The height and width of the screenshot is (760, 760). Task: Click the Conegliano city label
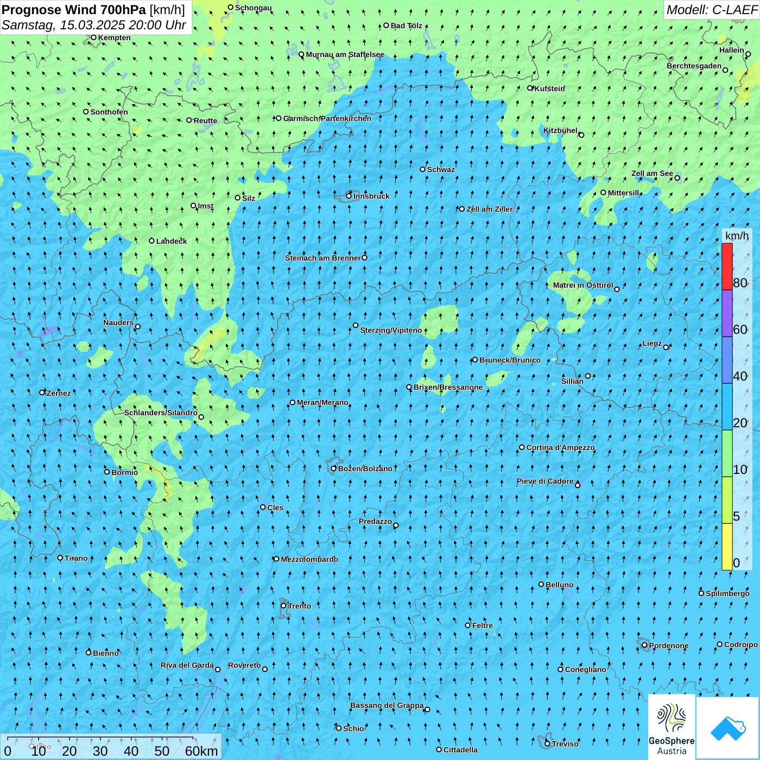(x=585, y=669)
